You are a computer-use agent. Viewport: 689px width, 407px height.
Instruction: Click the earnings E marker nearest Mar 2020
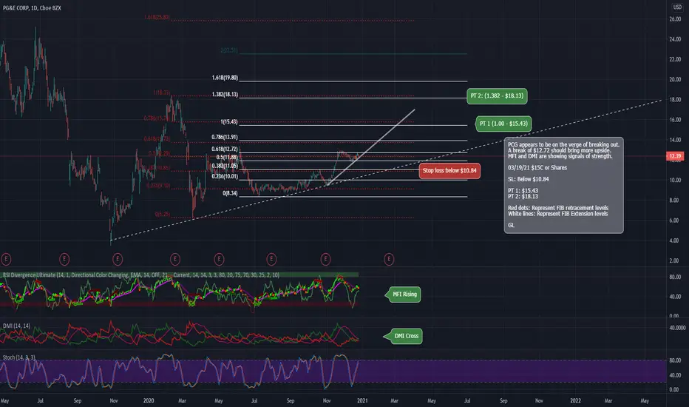pos(175,259)
